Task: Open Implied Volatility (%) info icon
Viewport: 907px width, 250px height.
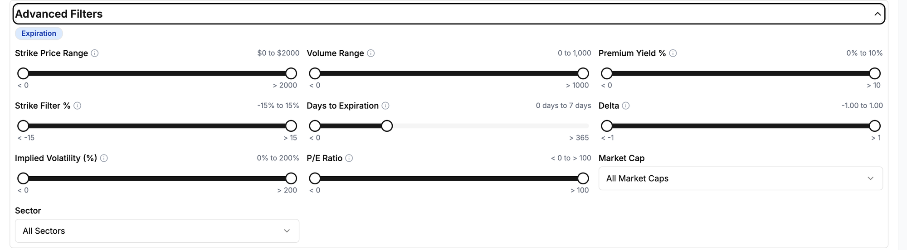Action: coord(104,158)
